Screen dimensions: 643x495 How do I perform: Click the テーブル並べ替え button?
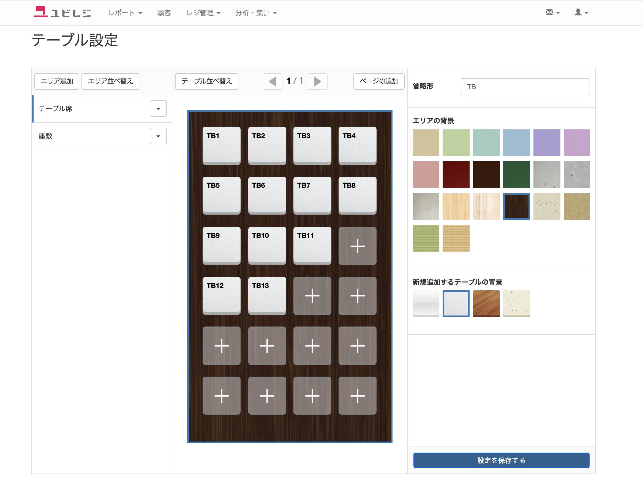coord(207,81)
